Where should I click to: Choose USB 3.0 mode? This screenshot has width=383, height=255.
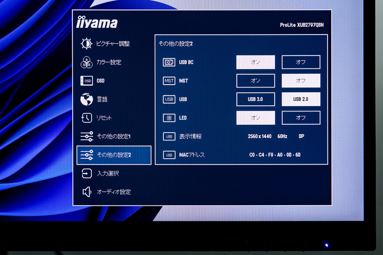256,100
